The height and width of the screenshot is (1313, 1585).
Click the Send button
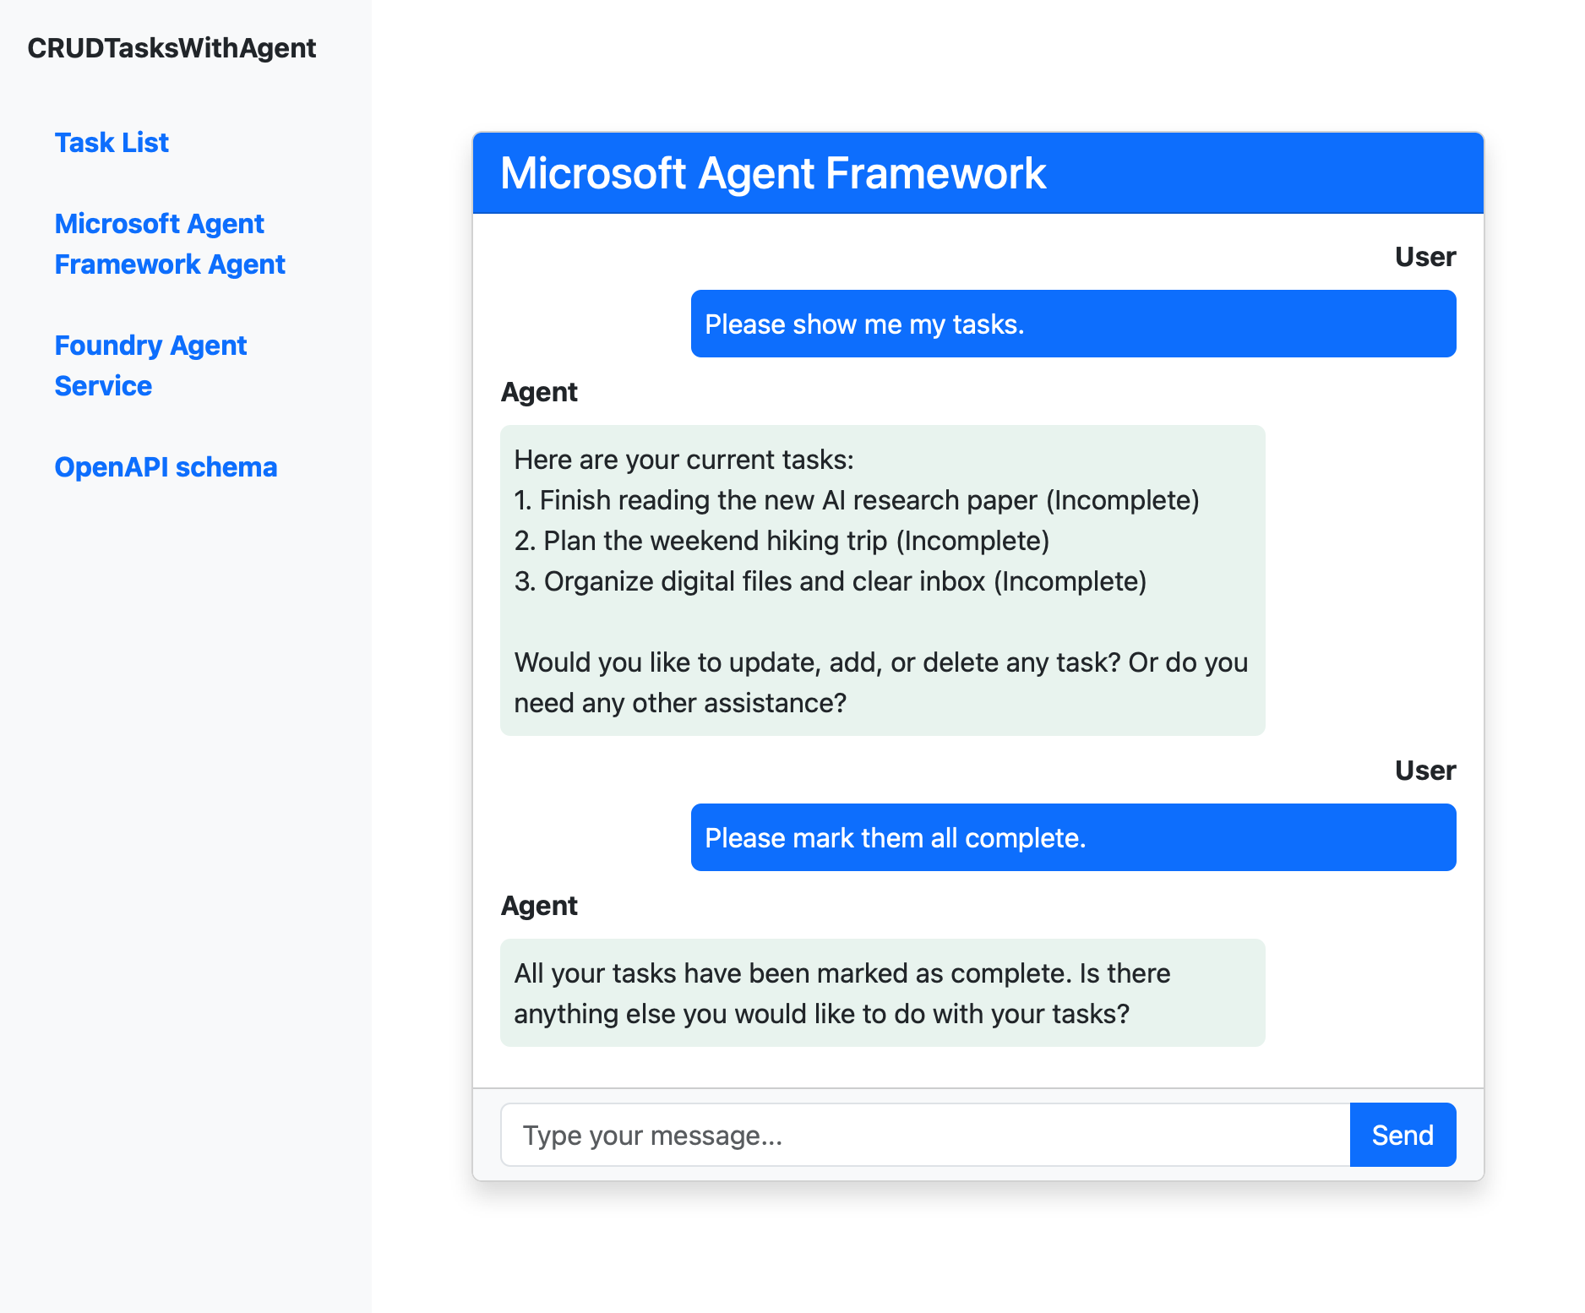point(1402,1135)
